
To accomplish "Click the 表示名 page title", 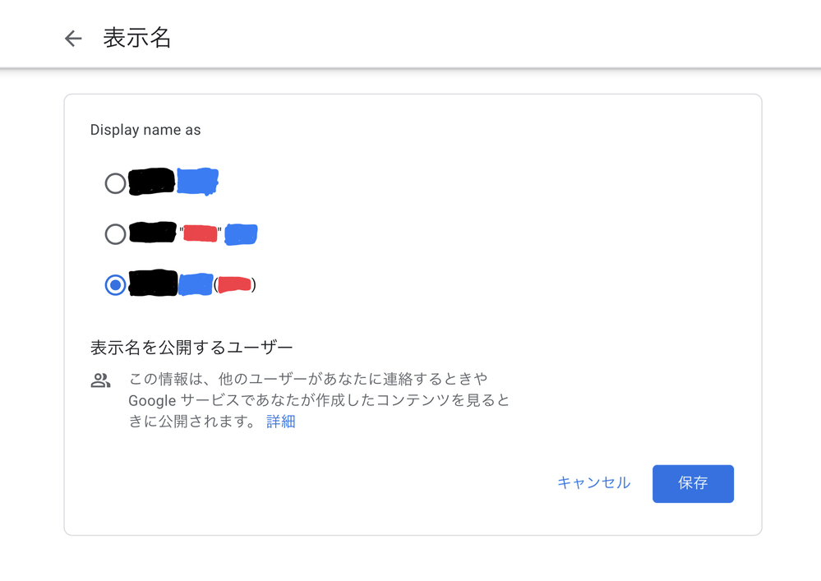I will point(137,39).
